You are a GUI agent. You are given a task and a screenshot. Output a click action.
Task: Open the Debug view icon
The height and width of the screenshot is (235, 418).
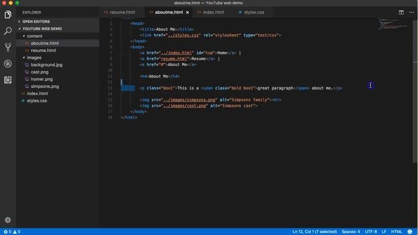8,64
